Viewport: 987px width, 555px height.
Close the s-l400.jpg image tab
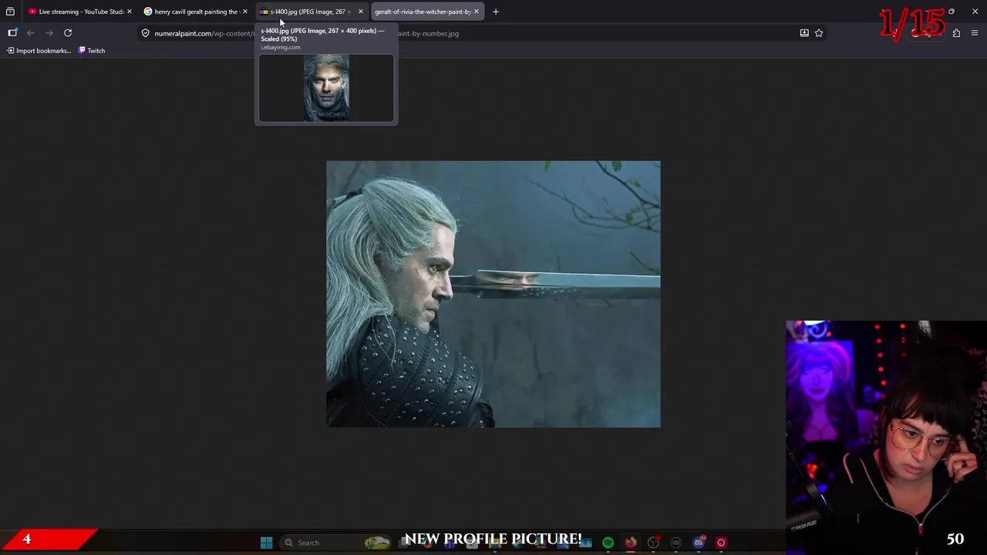(360, 12)
